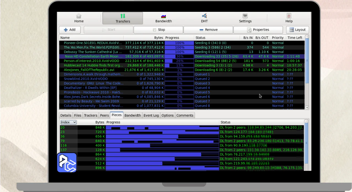Open the Bandwidth graph icon
352x192 pixels.
163,16
